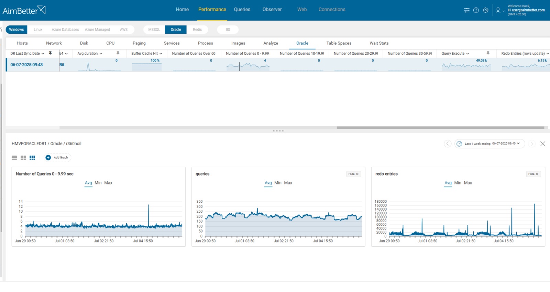The image size is (550, 292).
Task: Hide the redo entries graph
Action: 533,174
